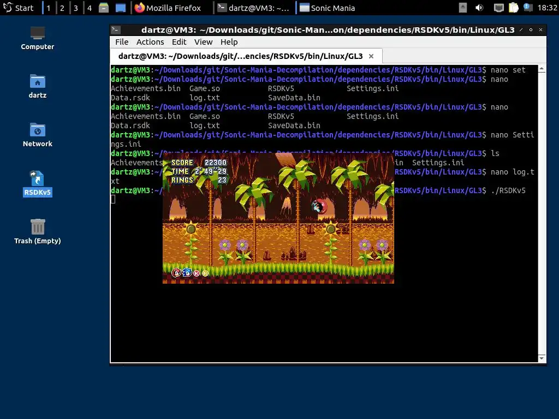Click the notification user tray icon
The image size is (559, 419).
[x=528, y=8]
